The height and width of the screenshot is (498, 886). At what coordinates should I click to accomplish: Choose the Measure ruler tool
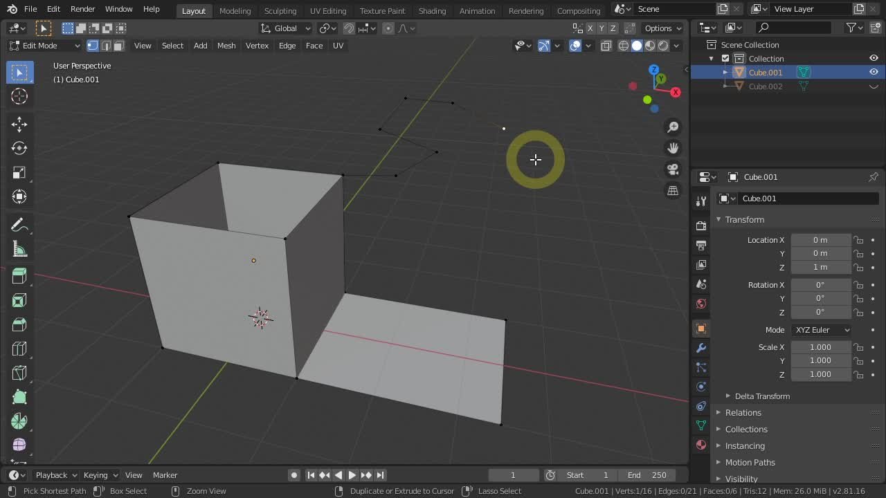[x=19, y=250]
